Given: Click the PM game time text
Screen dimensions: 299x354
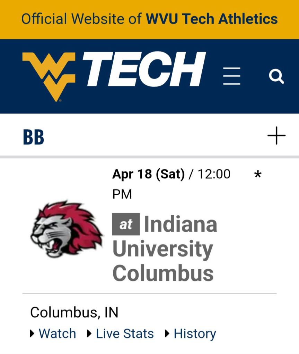Looking at the screenshot, I should tap(122, 194).
